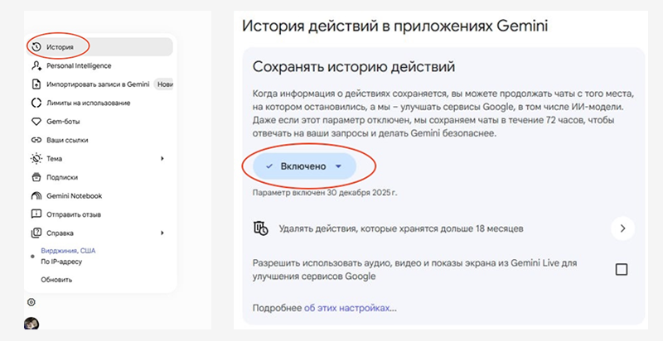The width and height of the screenshot is (663, 341).
Task: Click the chain link icon beside Ваши ссылки
Action: 36,140
